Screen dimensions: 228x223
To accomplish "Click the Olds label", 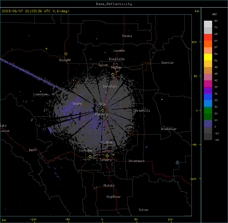I will (x=103, y=104).
